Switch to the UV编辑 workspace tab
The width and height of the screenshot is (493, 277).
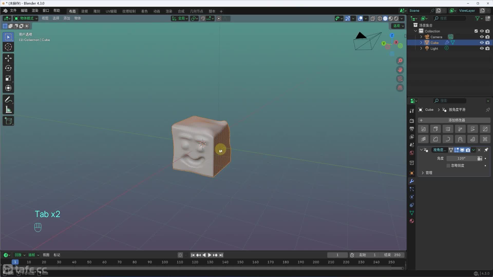(x=111, y=11)
